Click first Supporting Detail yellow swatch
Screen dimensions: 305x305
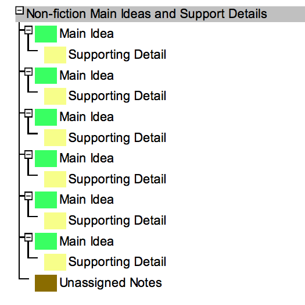pos(55,55)
